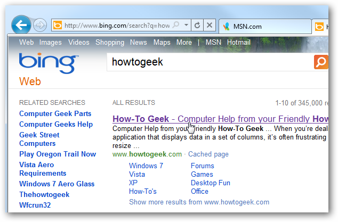338x222 pixels.
Task: Switch to the MSN.com tab
Action: (x=265, y=27)
